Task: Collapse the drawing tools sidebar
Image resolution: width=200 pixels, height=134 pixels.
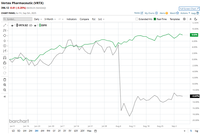Action: [x=5, y=97]
